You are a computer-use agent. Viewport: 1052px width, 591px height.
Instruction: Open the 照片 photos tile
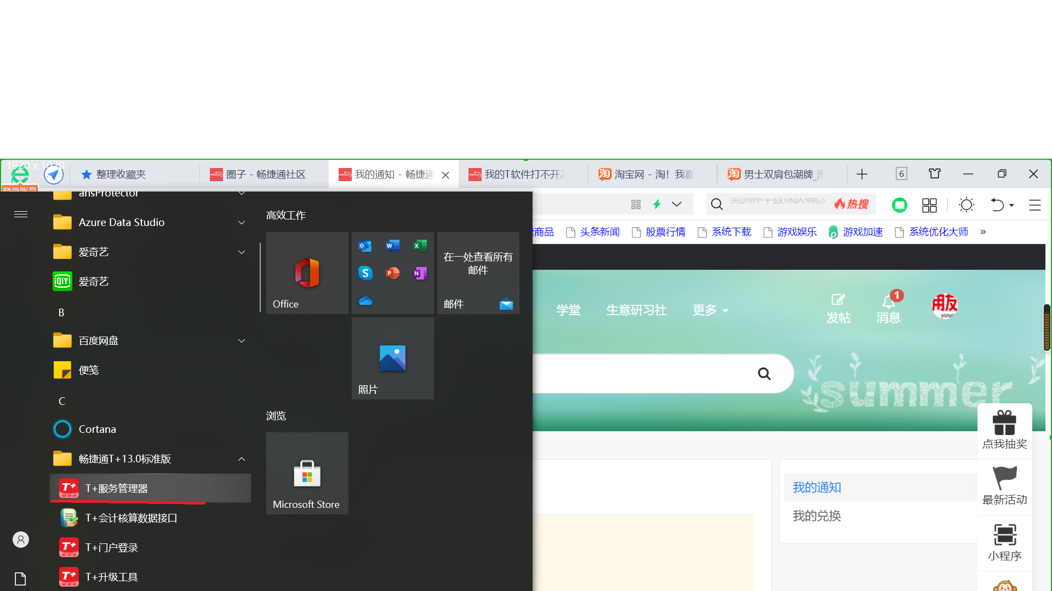tap(392, 358)
